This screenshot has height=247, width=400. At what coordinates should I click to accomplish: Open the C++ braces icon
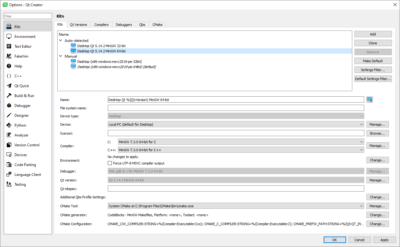(x=9, y=76)
